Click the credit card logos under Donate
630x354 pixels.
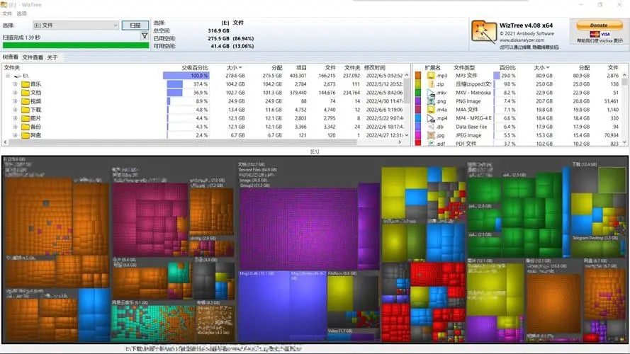tap(600, 34)
